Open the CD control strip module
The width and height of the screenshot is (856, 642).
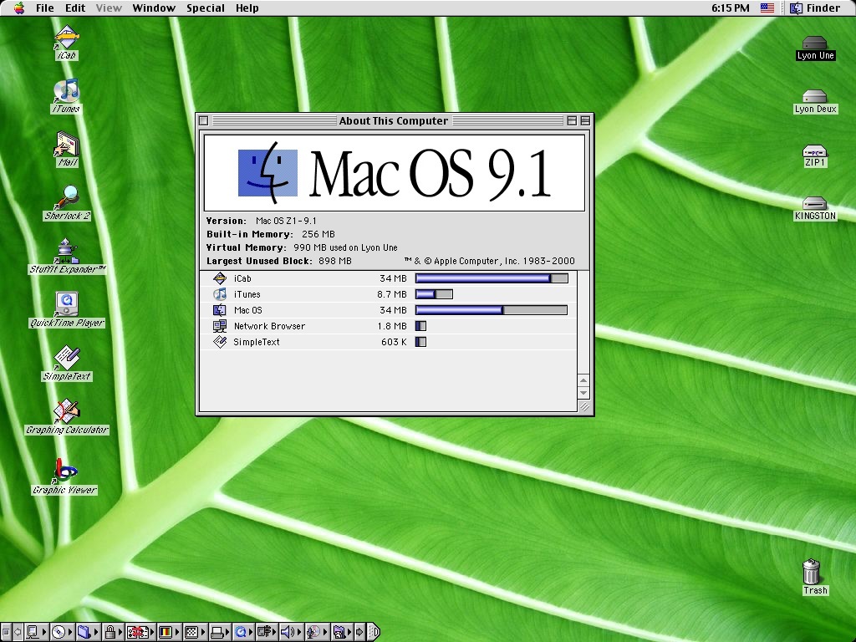click(x=59, y=632)
